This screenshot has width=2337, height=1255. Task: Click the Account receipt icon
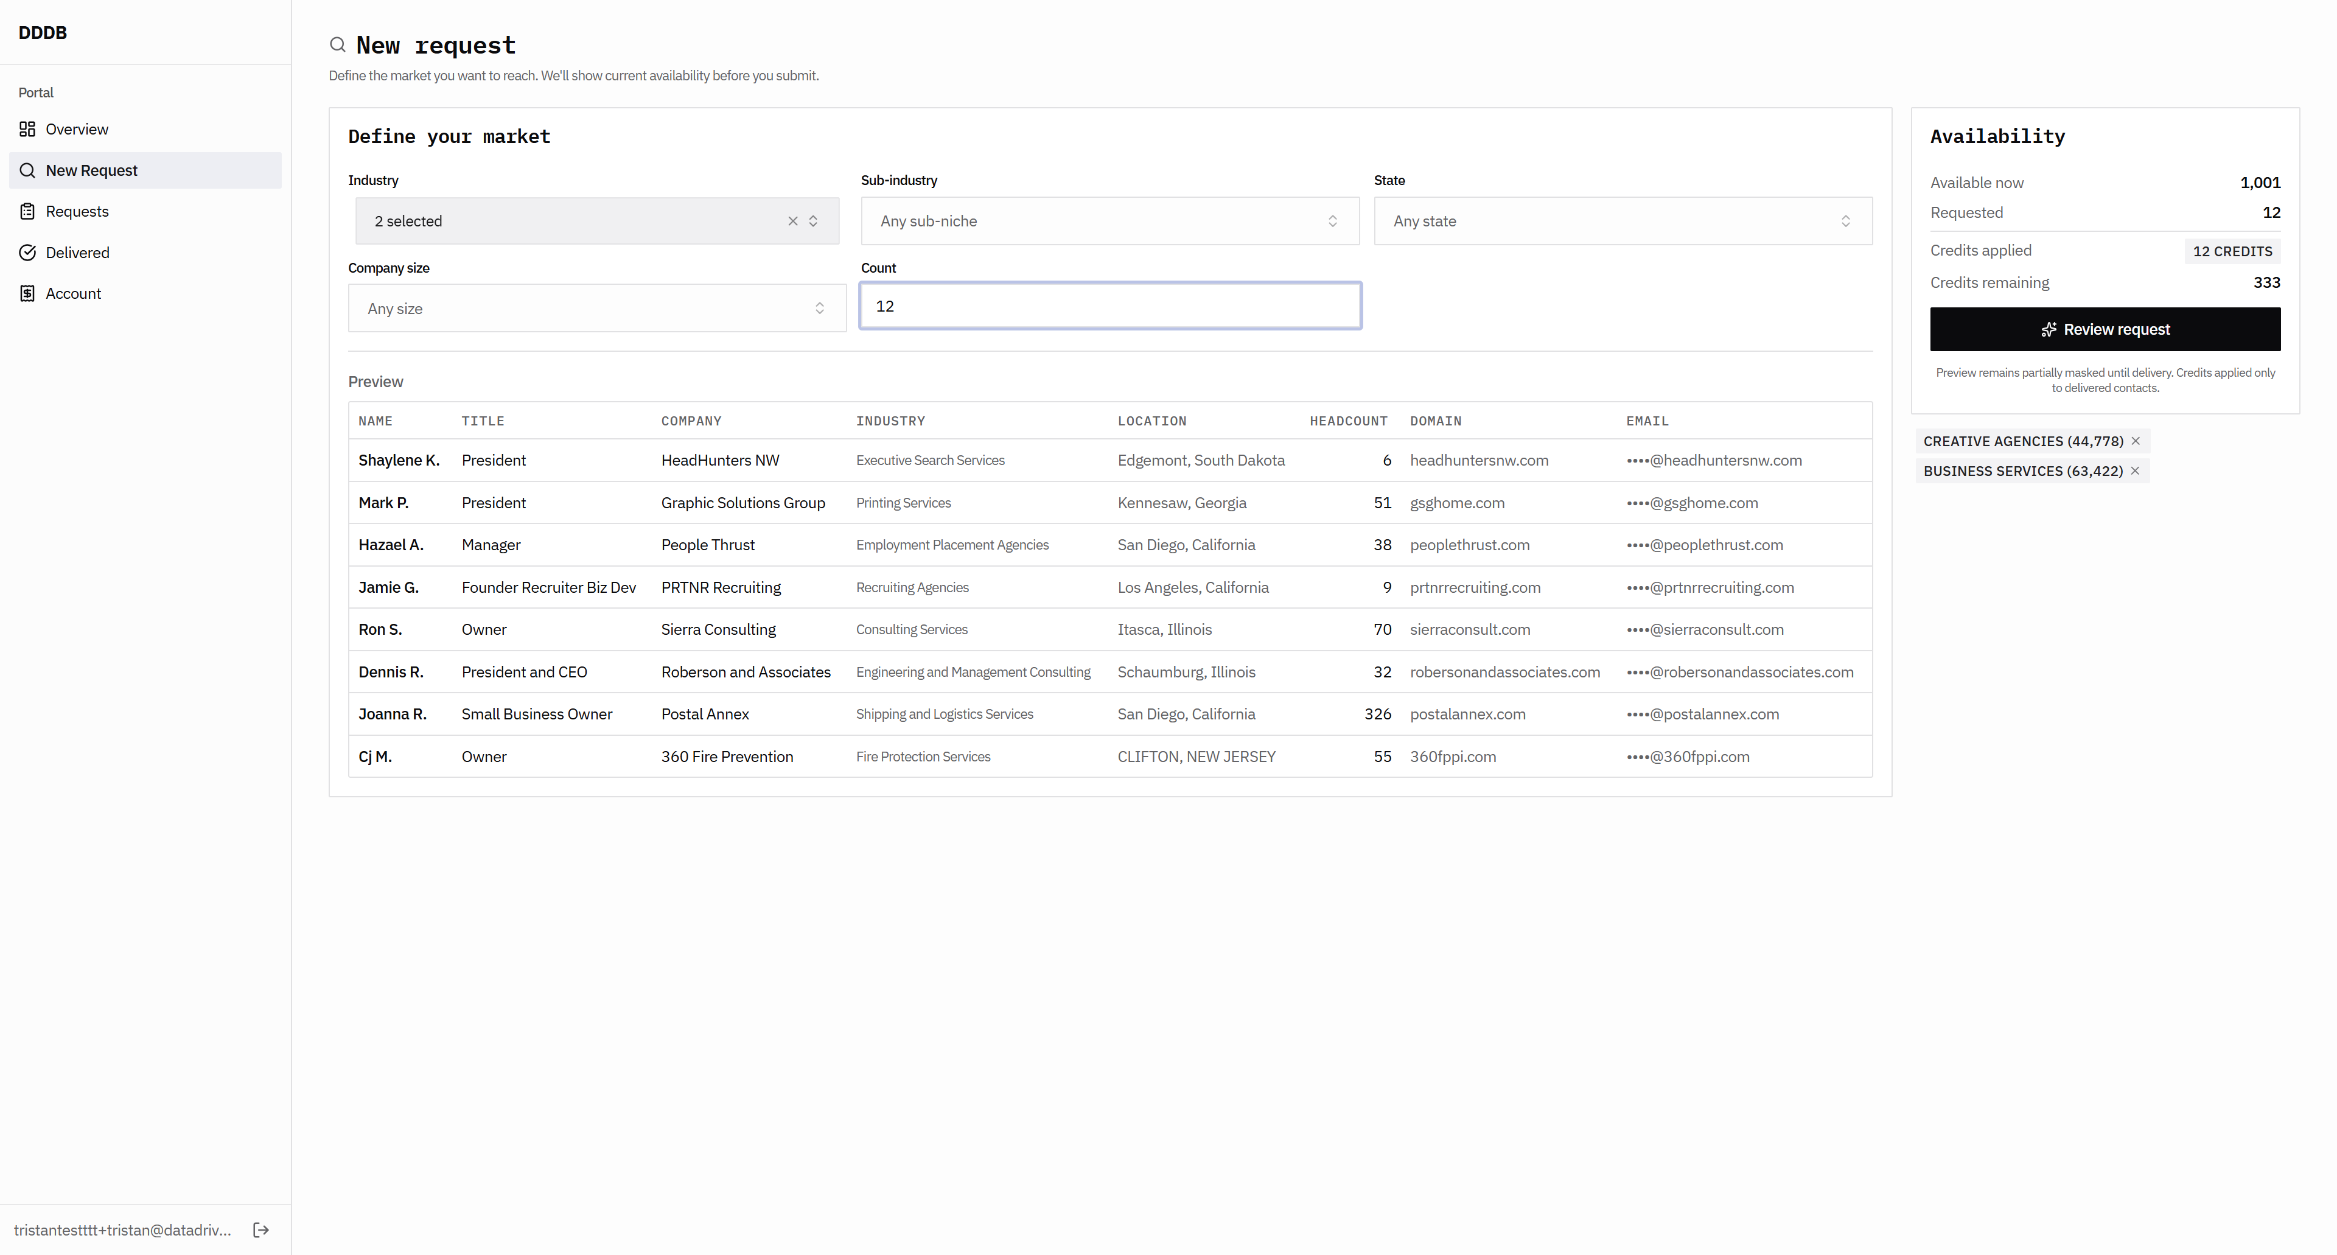click(27, 293)
